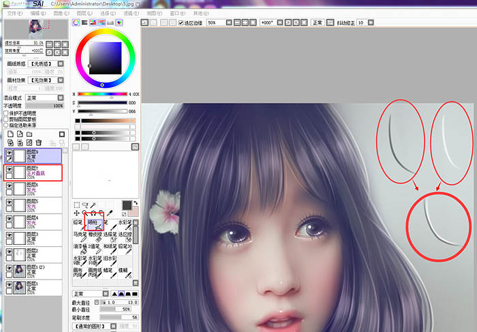Image resolution: width=477 pixels, height=332 pixels.
Task: Choose the 橡皮擦 eraser tool
Action: (x=95, y=237)
